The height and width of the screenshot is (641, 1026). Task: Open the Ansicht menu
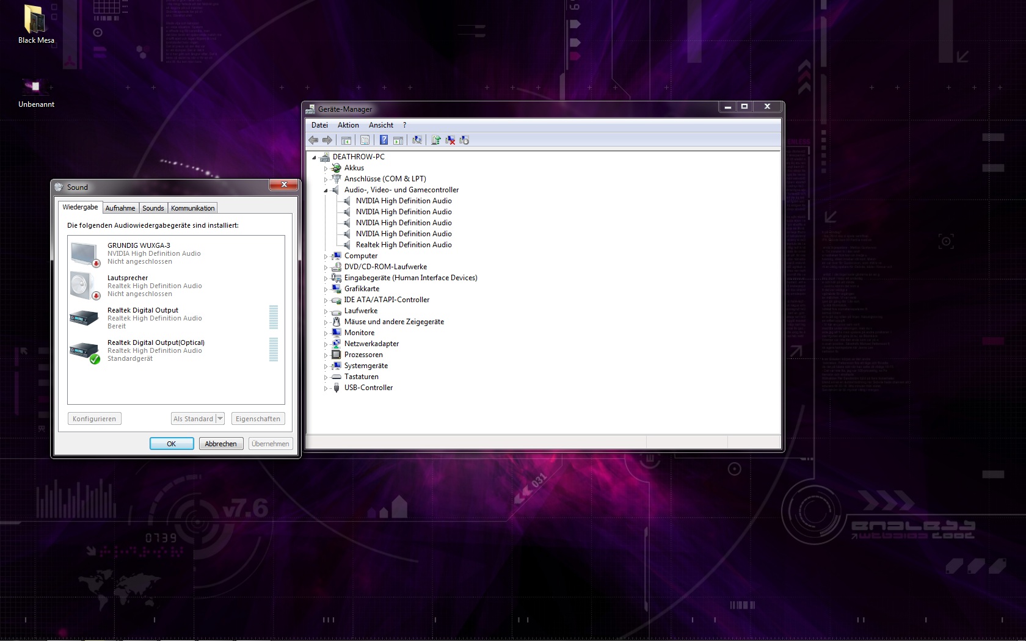pyautogui.click(x=381, y=125)
